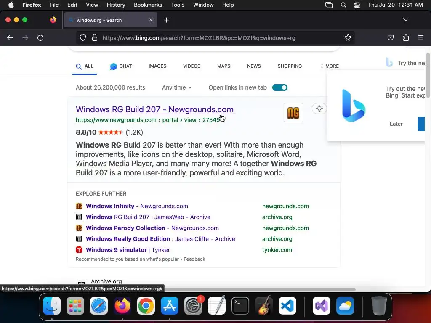This screenshot has height=323, width=431.
Task: Open the Trash in the dock
Action: tap(379, 306)
